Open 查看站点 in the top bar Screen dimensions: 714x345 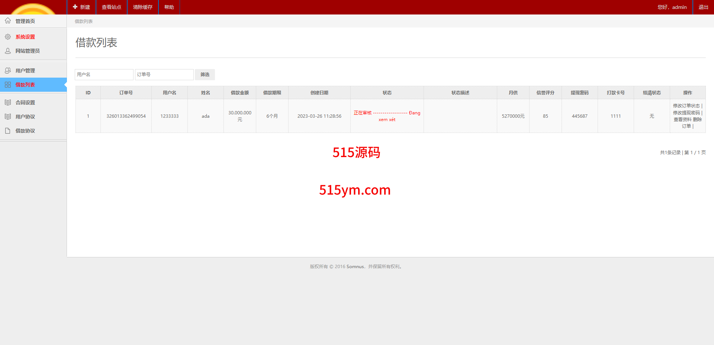click(112, 7)
